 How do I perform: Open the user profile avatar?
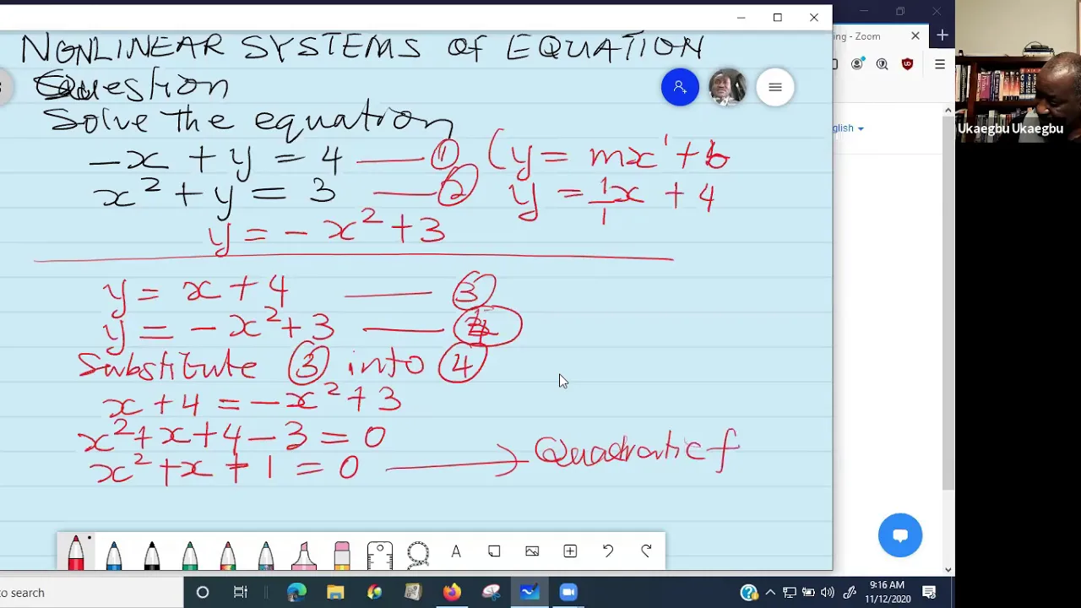(727, 87)
